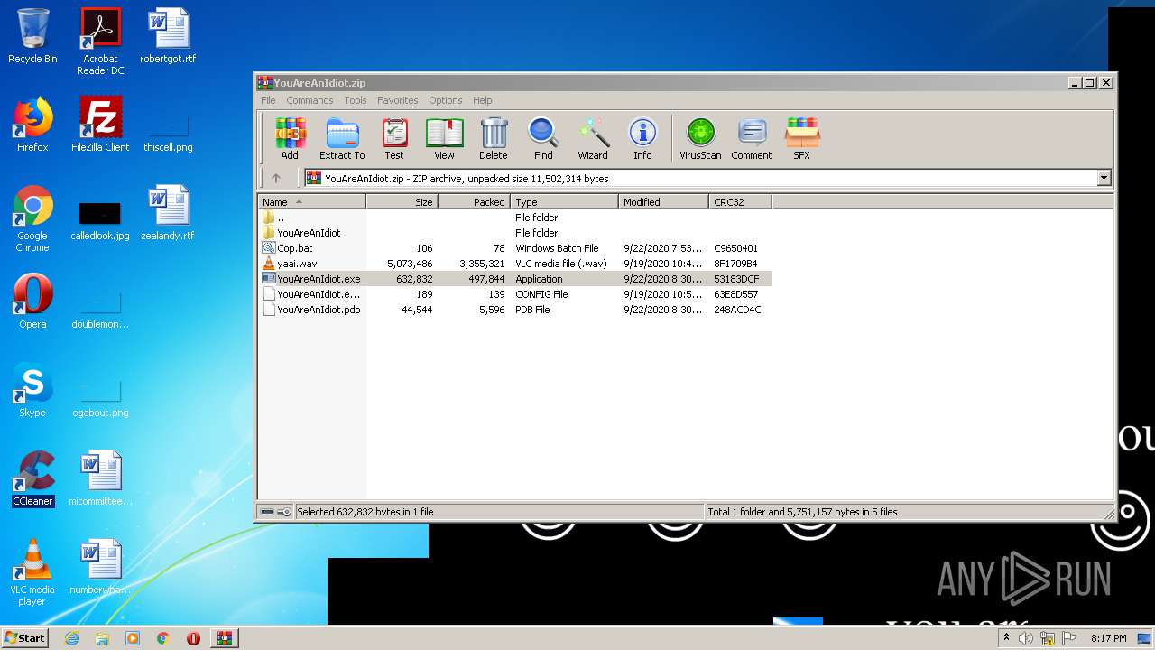Open Firefox desktop shortcut
1155x650 pixels.
pyautogui.click(x=32, y=125)
